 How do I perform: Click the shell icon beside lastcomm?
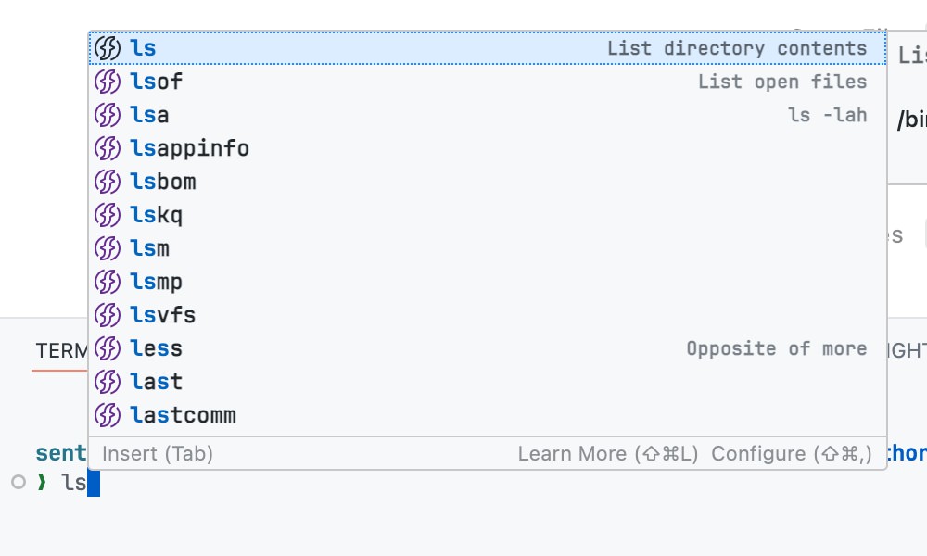(108, 415)
